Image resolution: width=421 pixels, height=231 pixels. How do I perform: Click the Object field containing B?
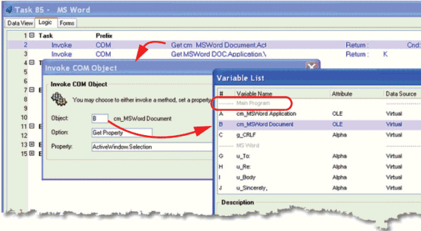(x=100, y=118)
